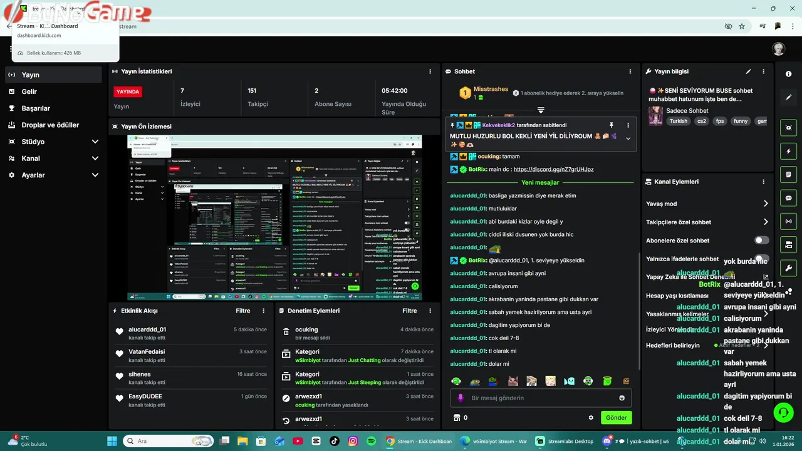Screen dimensions: 802x451
Task: Open Yayın bilgisi three-dot menu
Action: [x=763, y=71]
